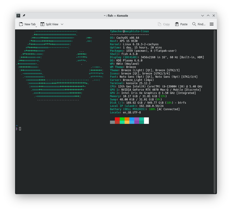Click the Local IP '192.168.0.59/24' text
232x212 pixels.
tap(151, 106)
